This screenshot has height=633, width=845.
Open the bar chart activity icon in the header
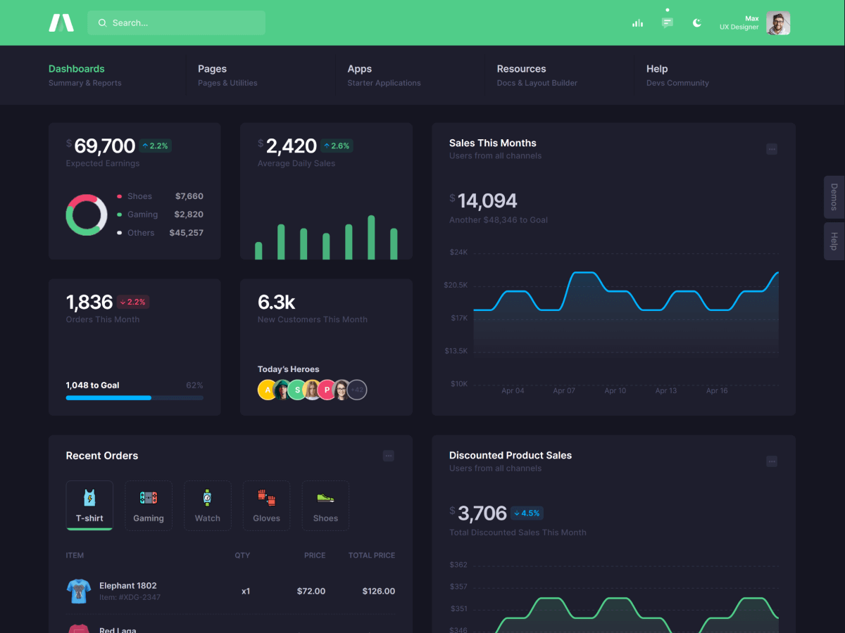pyautogui.click(x=637, y=23)
